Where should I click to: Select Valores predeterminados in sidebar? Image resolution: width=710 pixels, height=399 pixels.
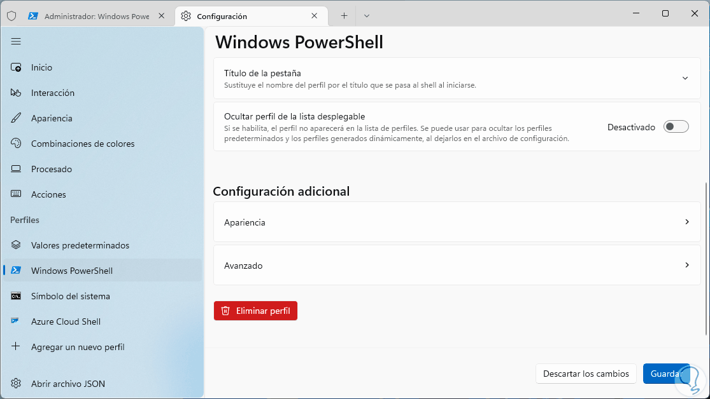pos(80,245)
